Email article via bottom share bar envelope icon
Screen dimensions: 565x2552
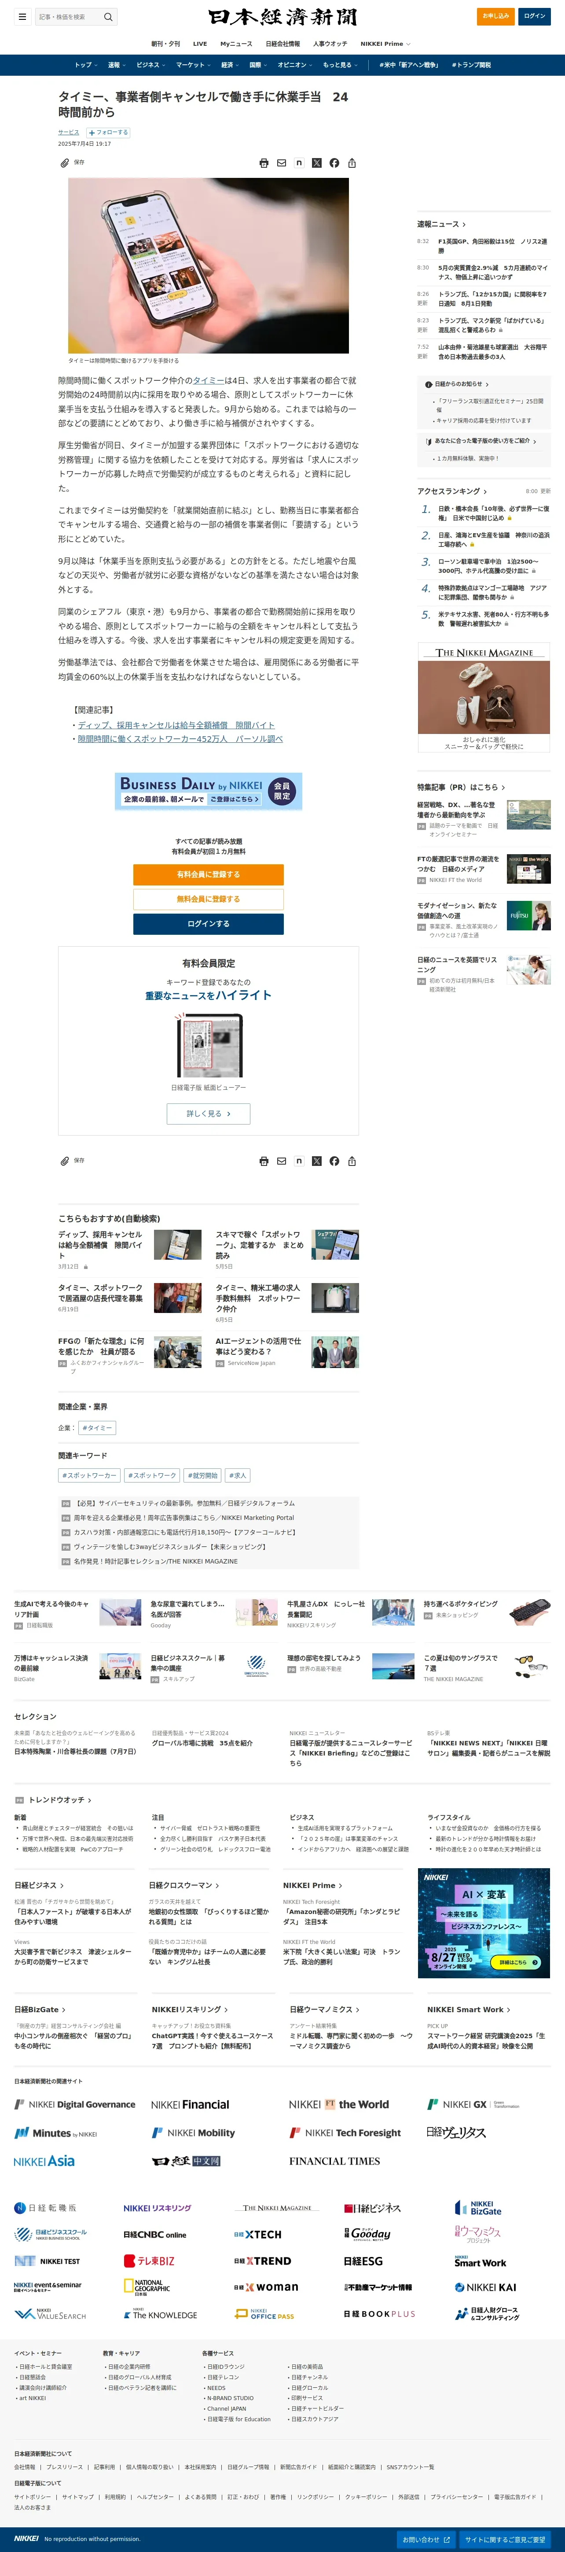(281, 1160)
